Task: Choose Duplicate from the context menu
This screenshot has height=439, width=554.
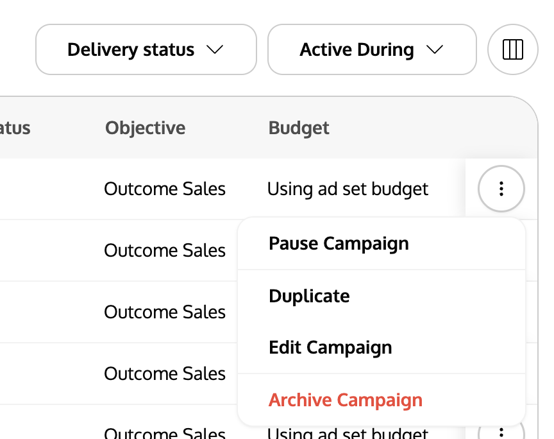Action: [x=382, y=296]
